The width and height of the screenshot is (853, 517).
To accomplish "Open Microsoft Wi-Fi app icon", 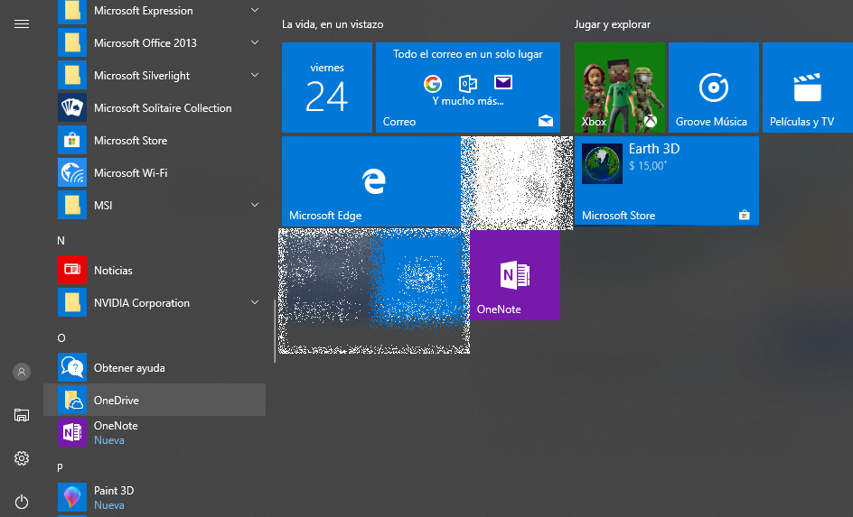I will (x=72, y=172).
